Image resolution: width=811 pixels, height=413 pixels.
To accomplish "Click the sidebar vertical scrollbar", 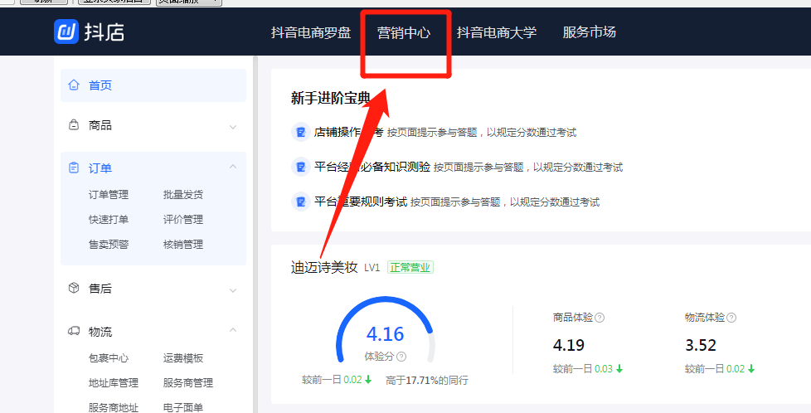I will [255, 235].
